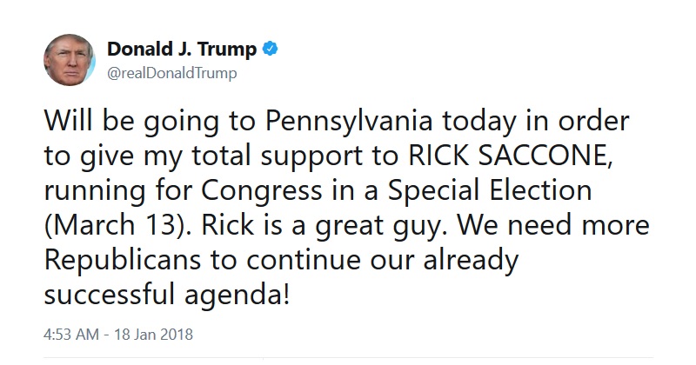Screen dimensions: 696x365
Task: Click the words Special Election
Action: (490, 191)
